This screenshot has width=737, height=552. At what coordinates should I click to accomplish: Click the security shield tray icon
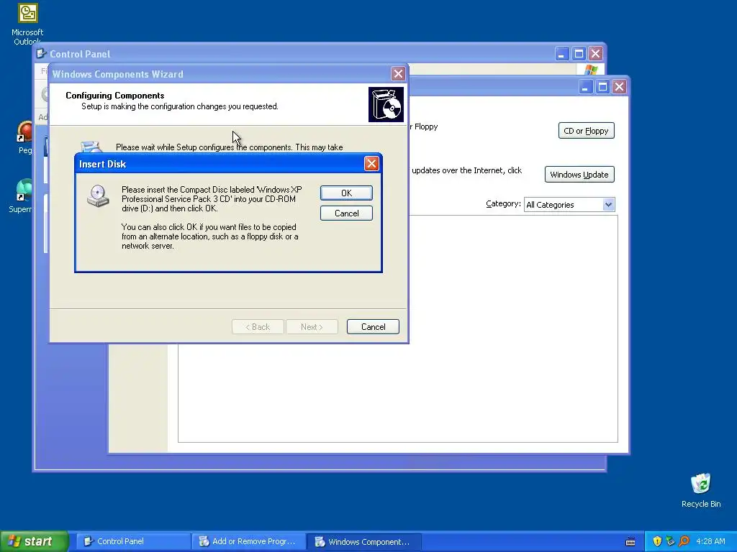pyautogui.click(x=656, y=541)
